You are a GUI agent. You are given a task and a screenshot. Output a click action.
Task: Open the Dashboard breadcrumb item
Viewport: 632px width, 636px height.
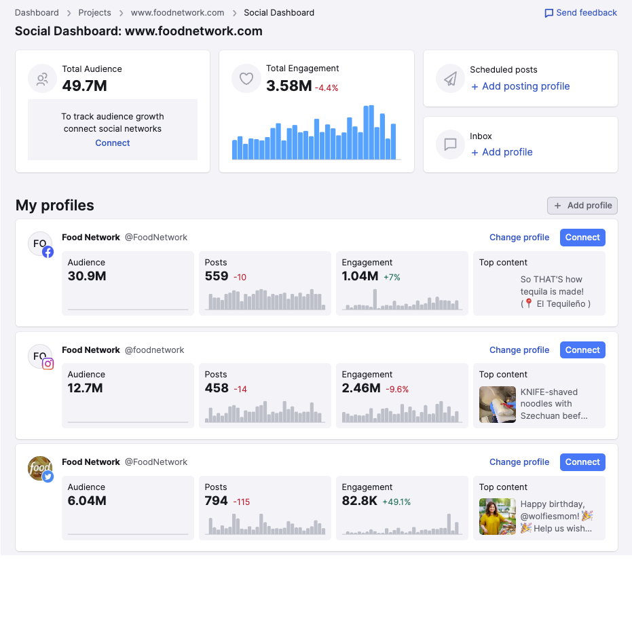pyautogui.click(x=37, y=12)
